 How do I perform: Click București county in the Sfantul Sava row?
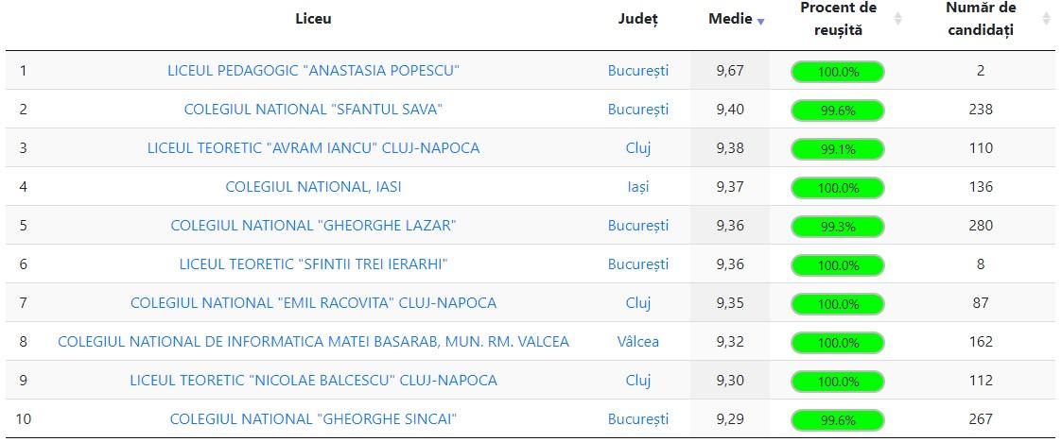pos(637,110)
